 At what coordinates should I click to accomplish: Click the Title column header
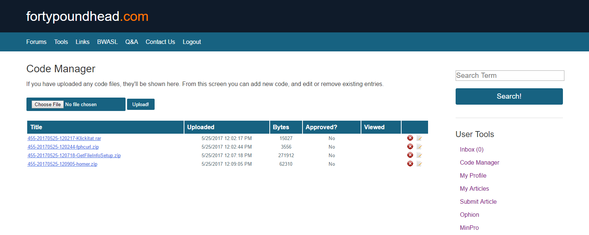click(105, 127)
